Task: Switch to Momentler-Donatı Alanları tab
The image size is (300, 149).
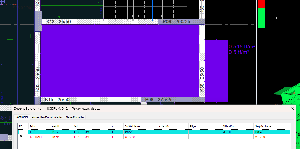Action: (x=47, y=117)
